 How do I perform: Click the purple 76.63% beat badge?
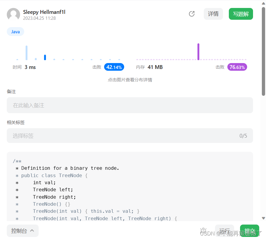tap(237, 67)
